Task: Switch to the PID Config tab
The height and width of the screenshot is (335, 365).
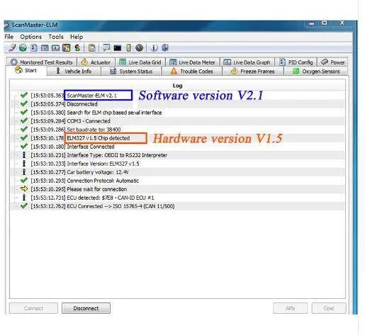Action: pos(296,62)
